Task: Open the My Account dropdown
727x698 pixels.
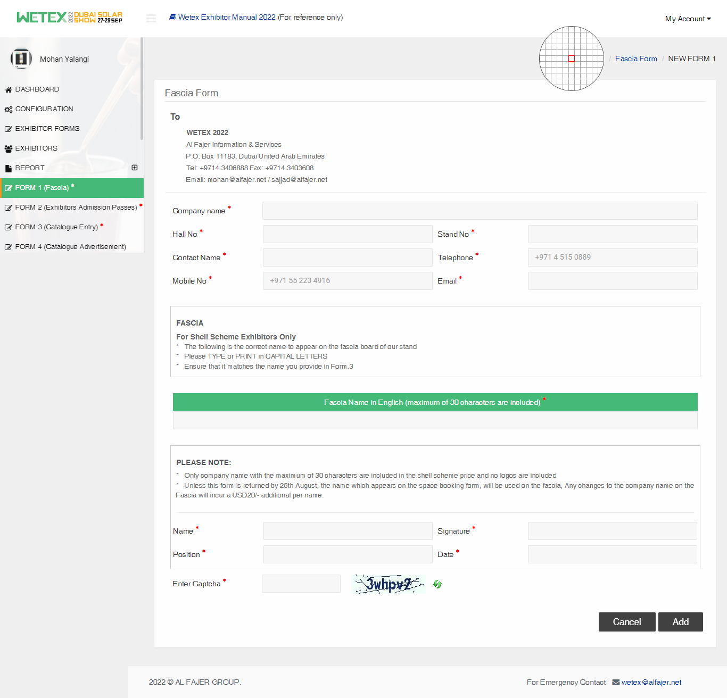Action: coord(688,18)
